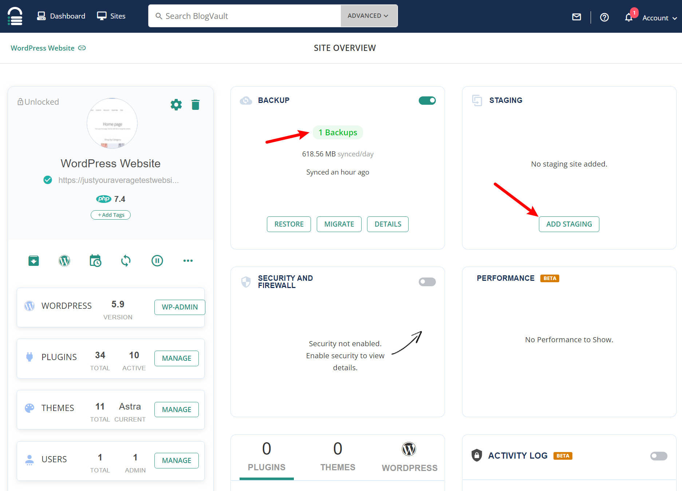Click the site settings gear icon
The height and width of the screenshot is (491, 682).
[176, 105]
